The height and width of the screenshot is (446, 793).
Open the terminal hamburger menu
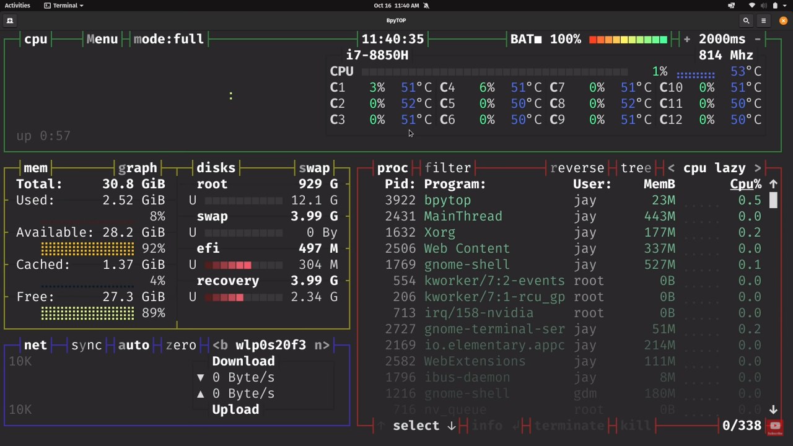(x=764, y=20)
